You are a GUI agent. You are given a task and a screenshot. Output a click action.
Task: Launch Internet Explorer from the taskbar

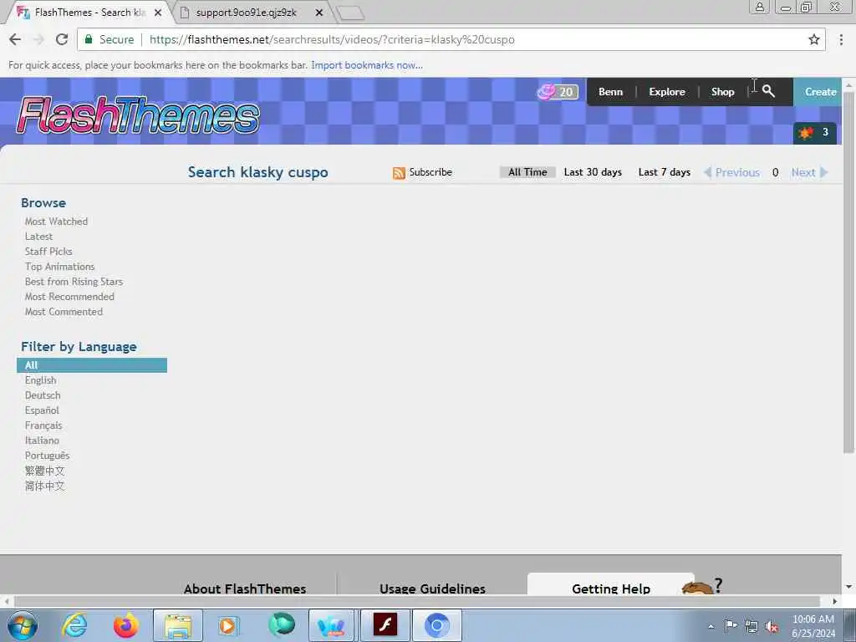pos(74,625)
